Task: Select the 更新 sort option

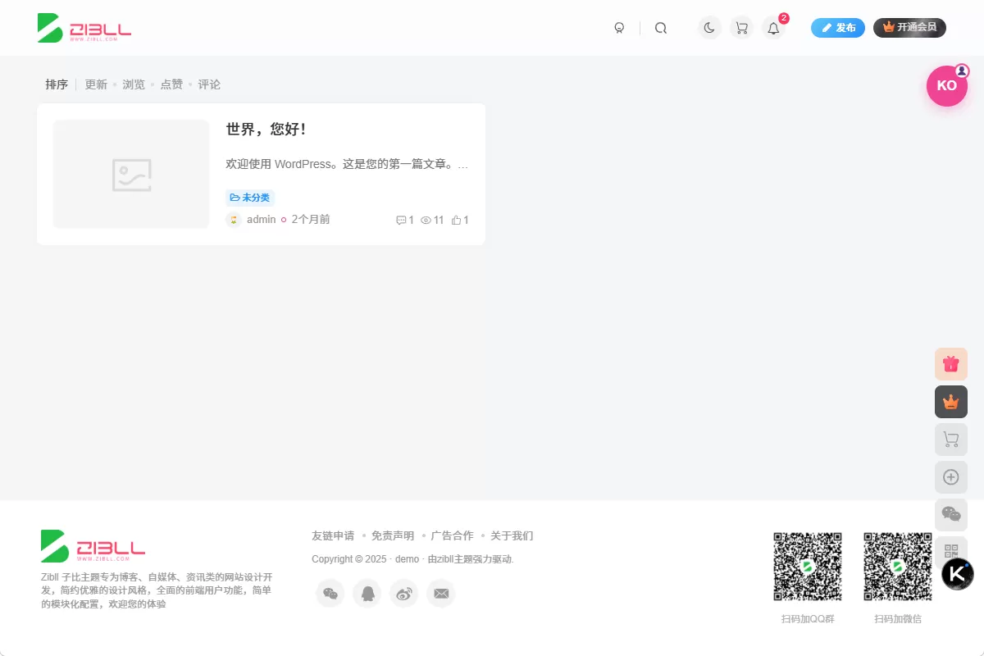Action: click(96, 84)
